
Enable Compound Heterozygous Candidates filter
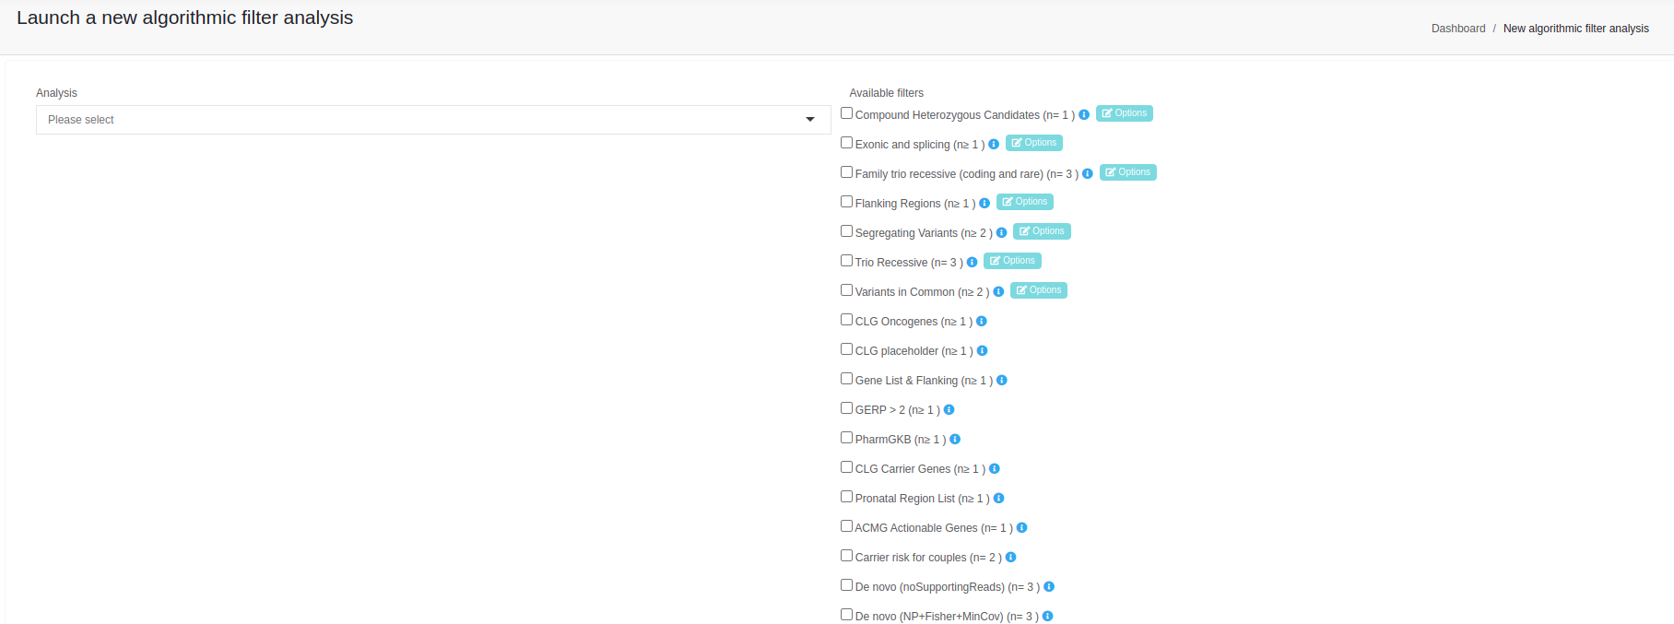click(846, 113)
